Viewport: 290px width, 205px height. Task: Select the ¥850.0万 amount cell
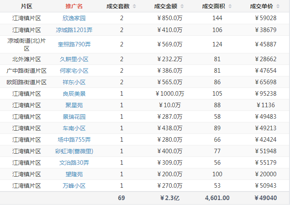pos(170,18)
